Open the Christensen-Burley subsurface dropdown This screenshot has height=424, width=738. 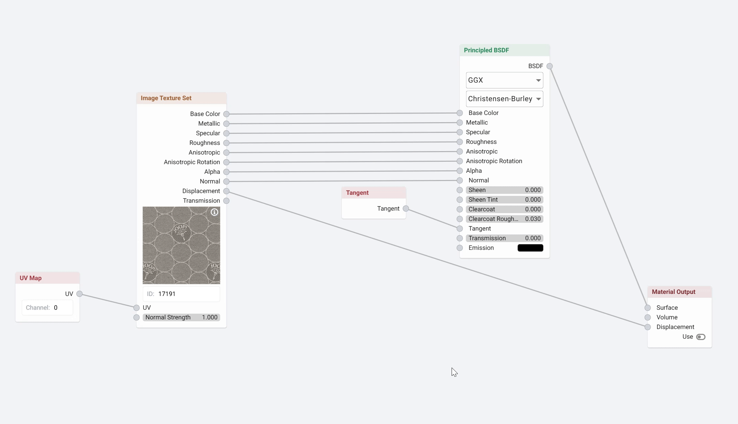click(x=504, y=99)
